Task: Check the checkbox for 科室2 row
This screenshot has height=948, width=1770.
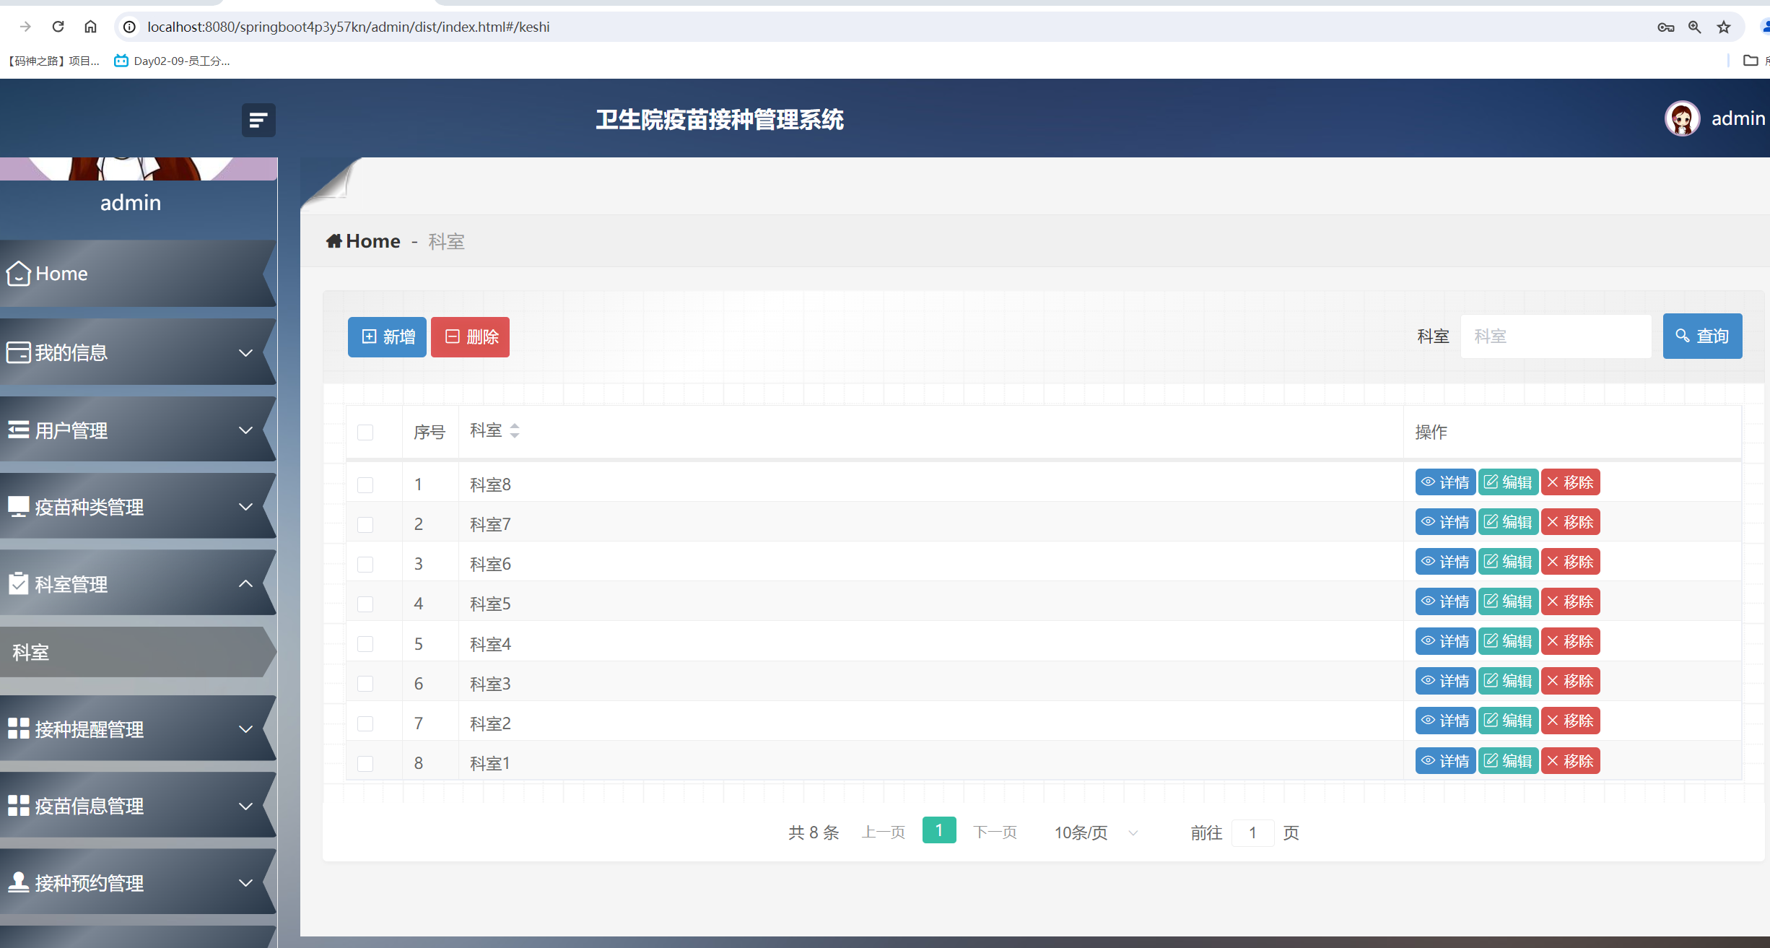Action: [365, 723]
